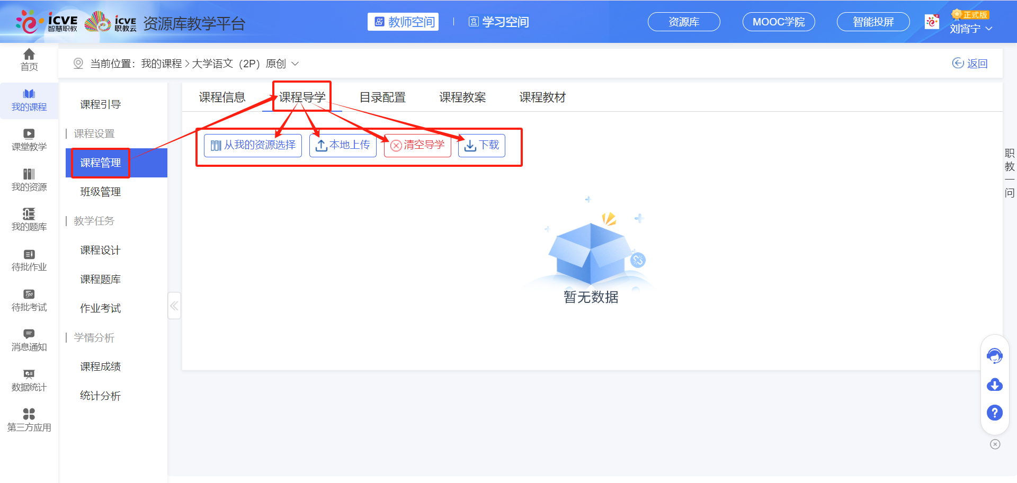Open the 原创 breadcrumb dropdown arrow

point(296,63)
